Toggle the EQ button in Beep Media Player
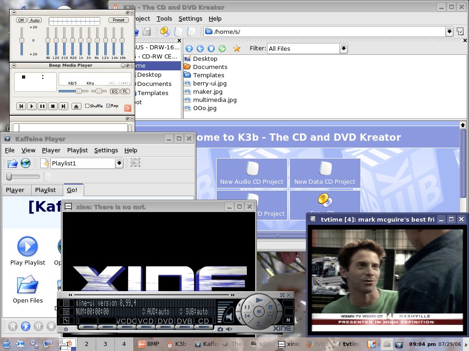Image resolution: width=469 pixels, height=351 pixels. (115, 91)
